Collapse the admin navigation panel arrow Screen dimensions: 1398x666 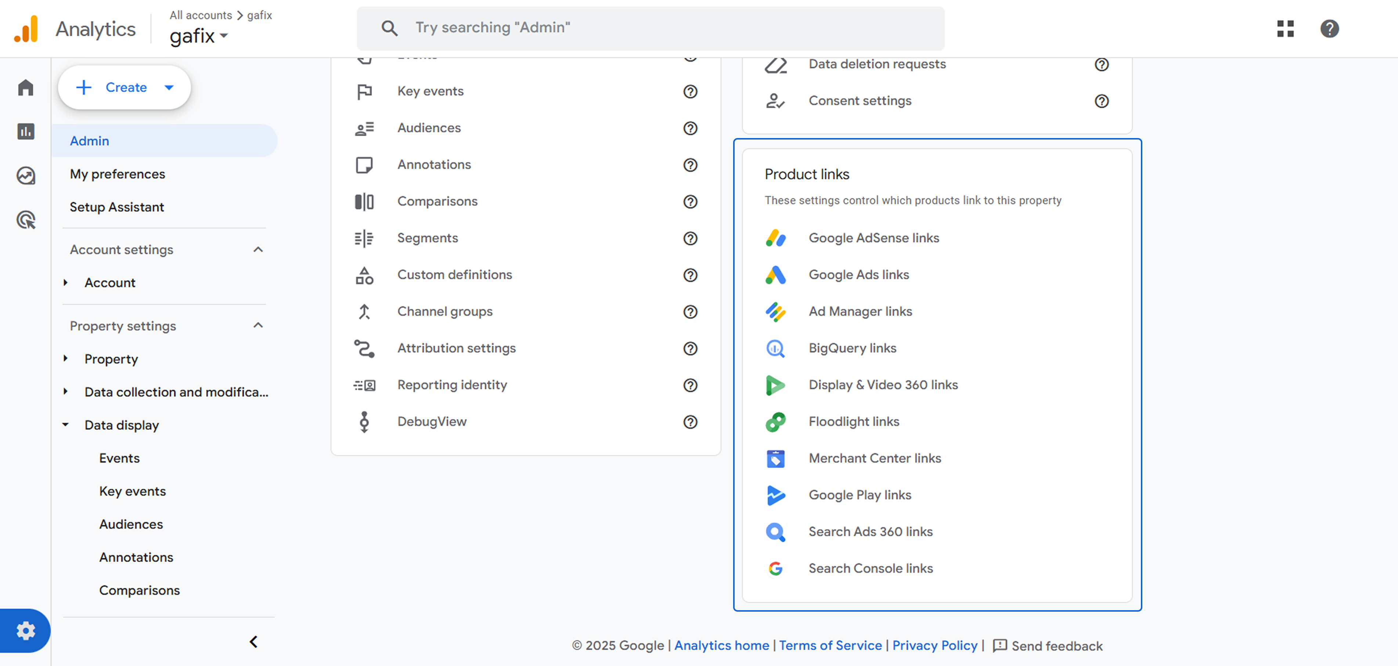coord(253,642)
